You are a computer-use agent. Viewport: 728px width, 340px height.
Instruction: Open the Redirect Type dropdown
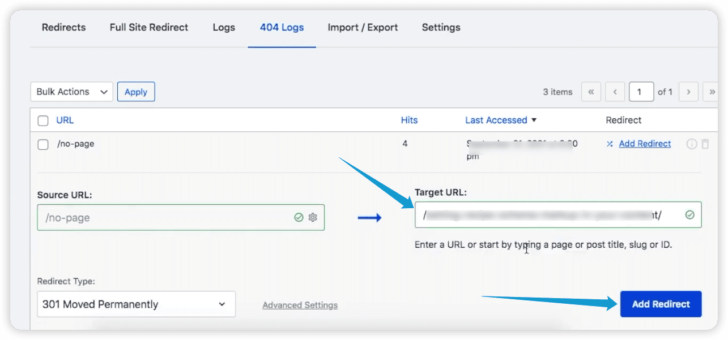136,304
